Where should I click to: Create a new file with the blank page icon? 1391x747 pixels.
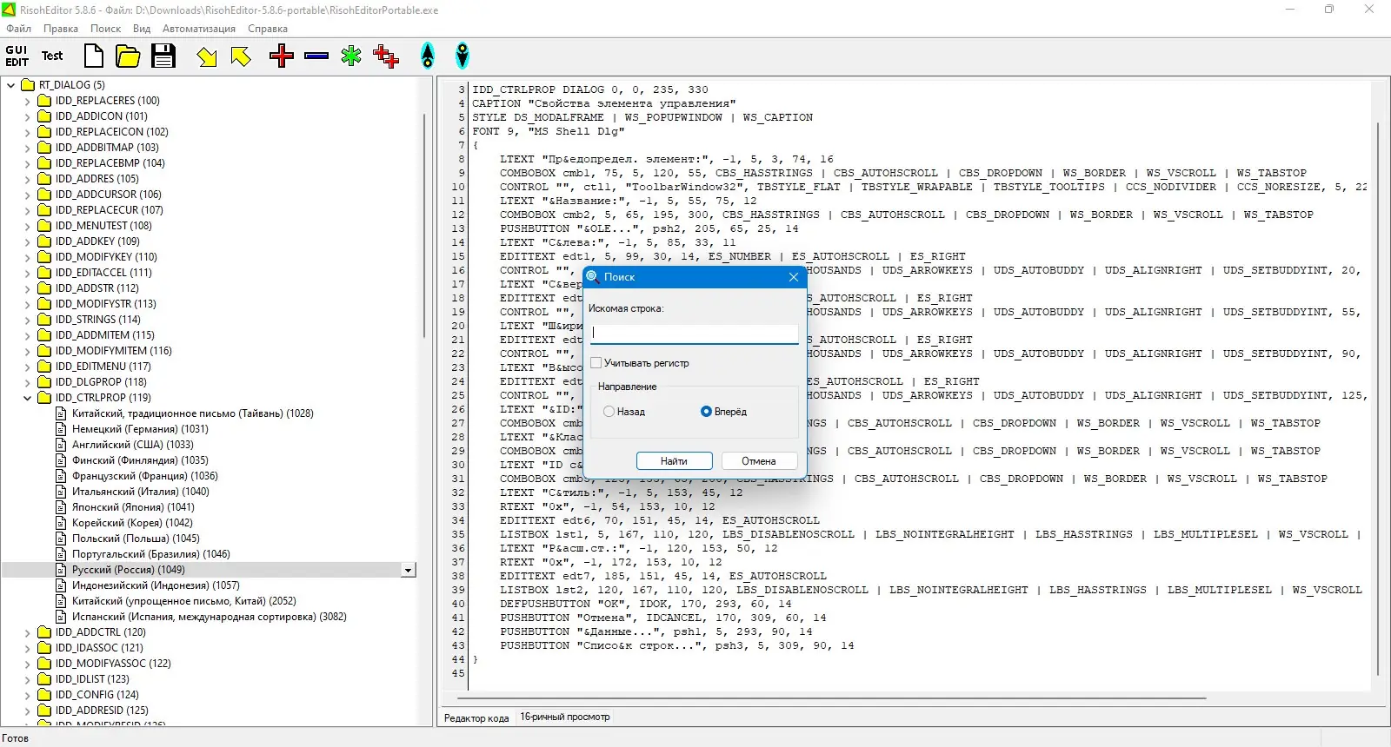click(93, 56)
